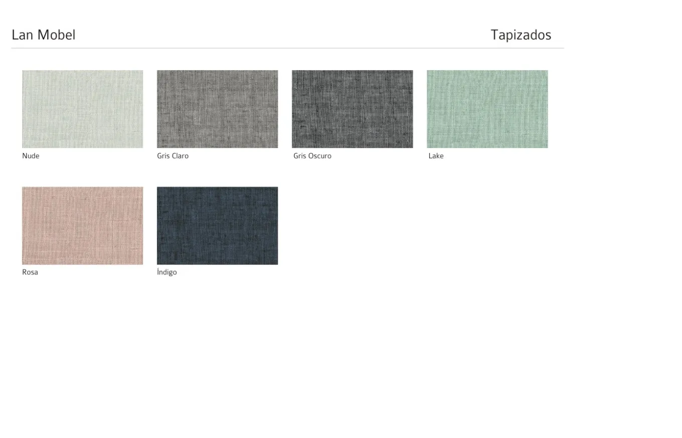Select the Lake green fabric swatch

tap(487, 109)
